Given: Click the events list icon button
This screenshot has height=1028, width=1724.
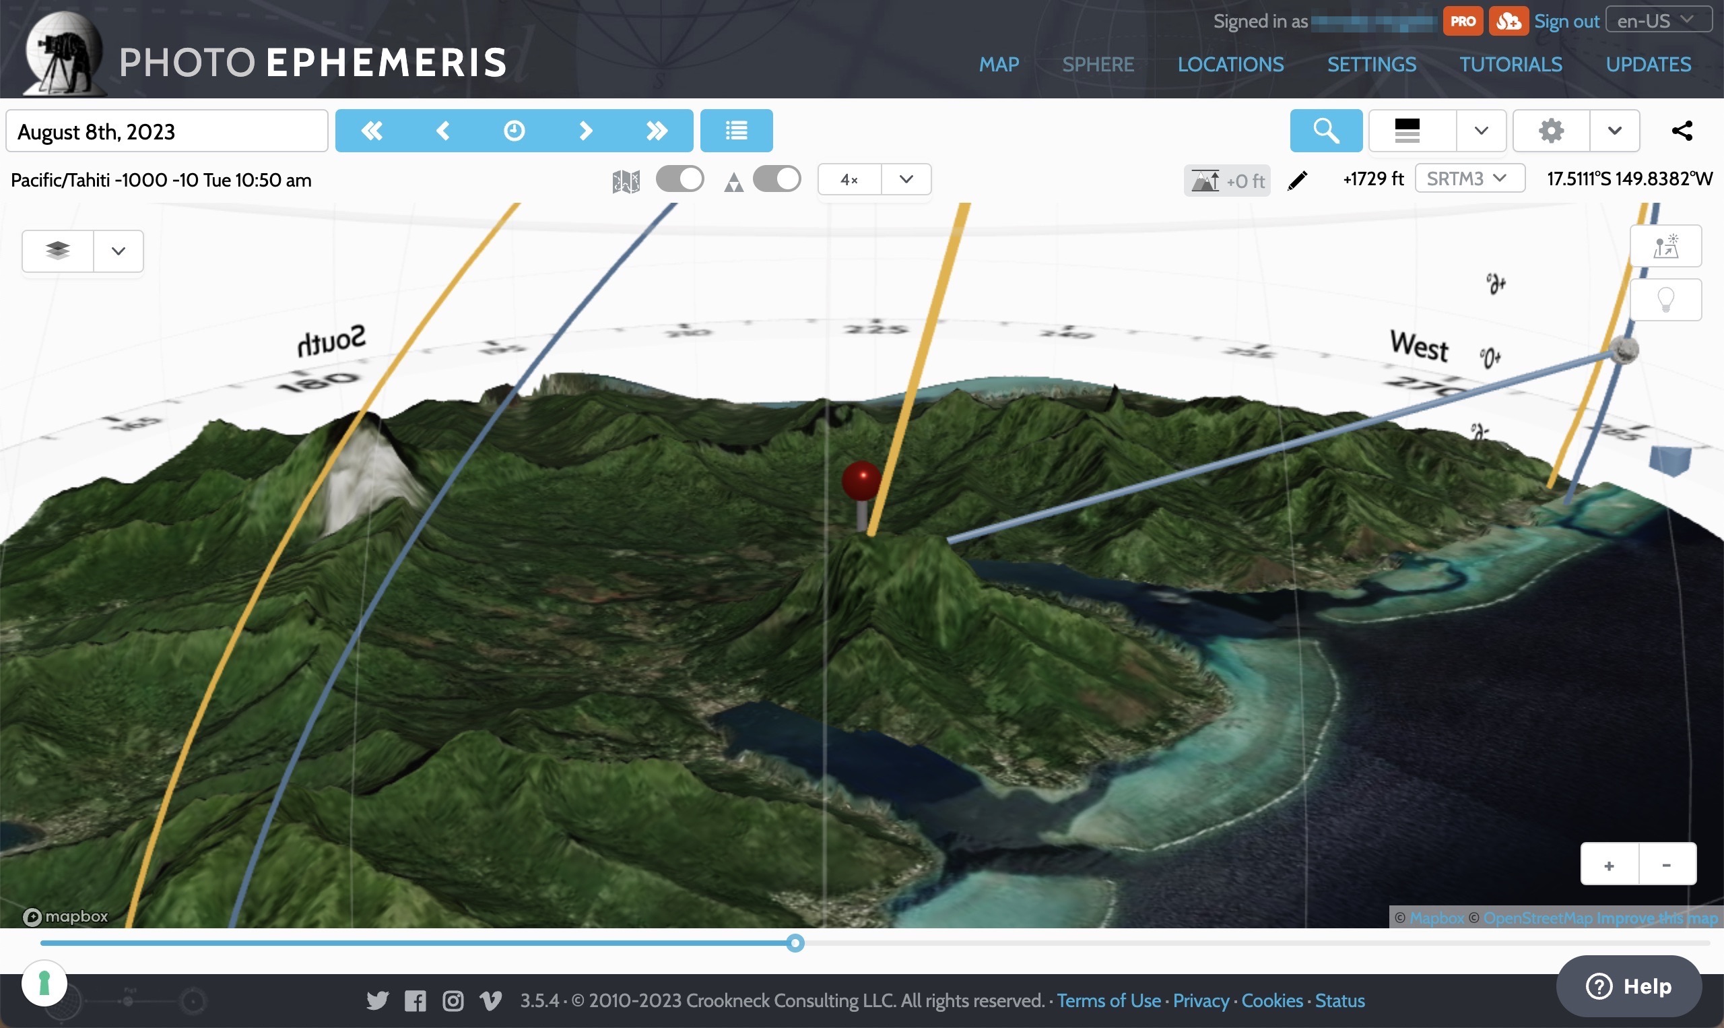Looking at the screenshot, I should pos(736,130).
